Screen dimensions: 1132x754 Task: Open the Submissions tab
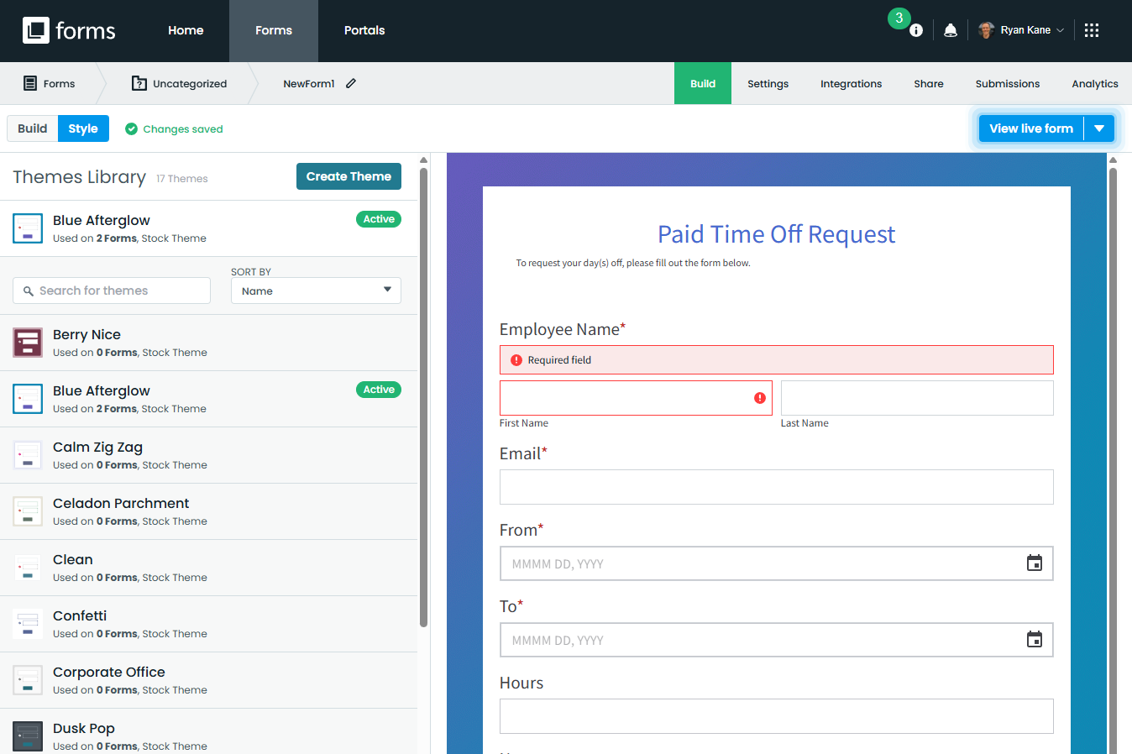click(x=1007, y=83)
